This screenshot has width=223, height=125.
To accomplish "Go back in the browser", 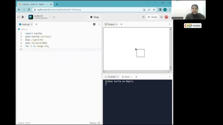I will tap(19, 10).
